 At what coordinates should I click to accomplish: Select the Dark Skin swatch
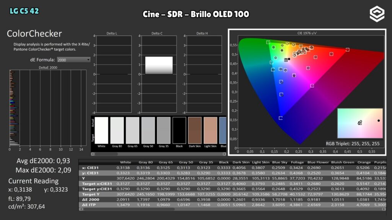coord(195,131)
